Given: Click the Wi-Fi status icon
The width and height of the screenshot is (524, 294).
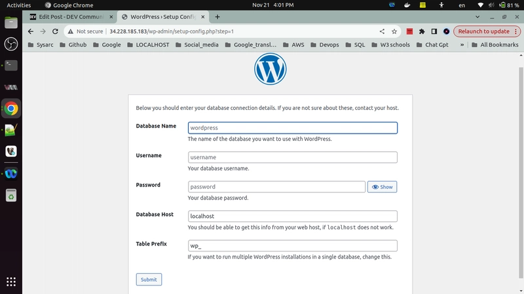Looking at the screenshot, I should pos(481,5).
